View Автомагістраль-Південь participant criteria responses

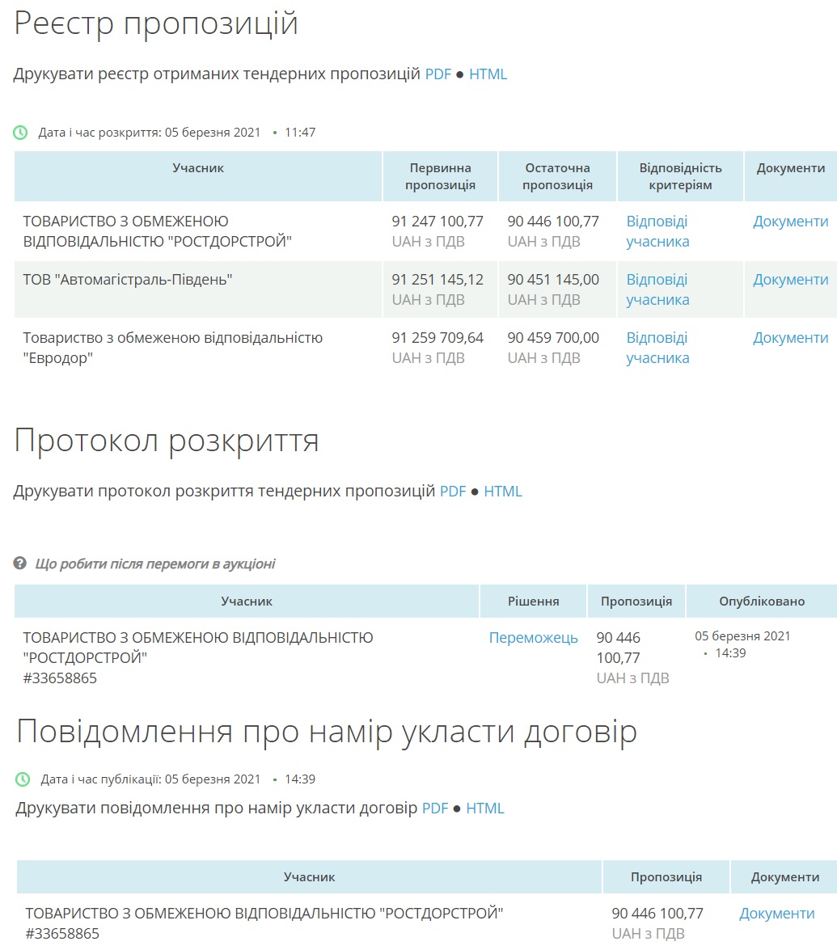click(x=657, y=289)
